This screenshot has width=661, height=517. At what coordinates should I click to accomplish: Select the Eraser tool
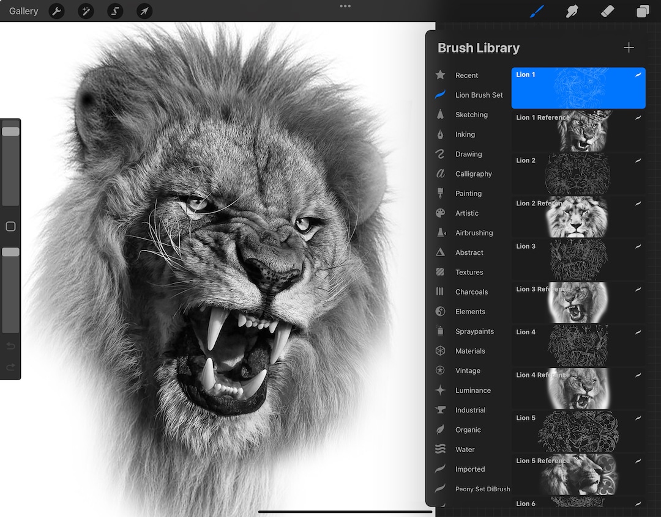tap(608, 11)
